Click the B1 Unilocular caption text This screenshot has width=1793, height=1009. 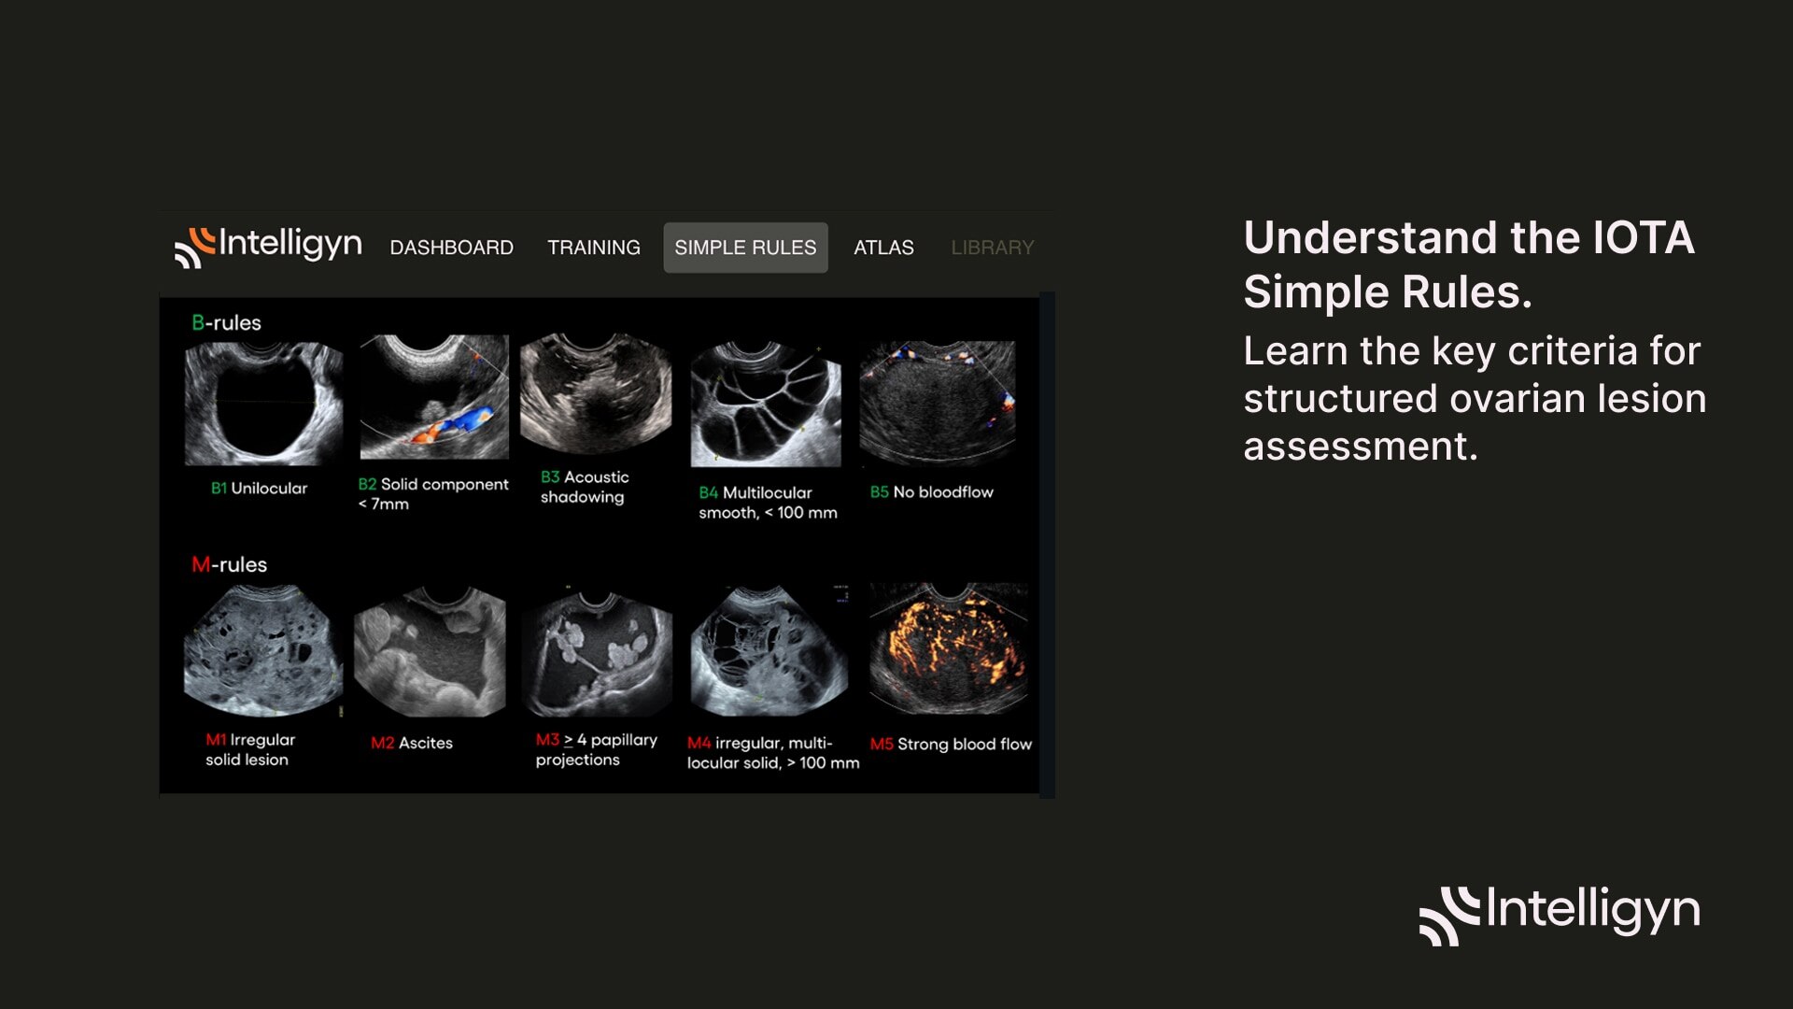(x=259, y=488)
